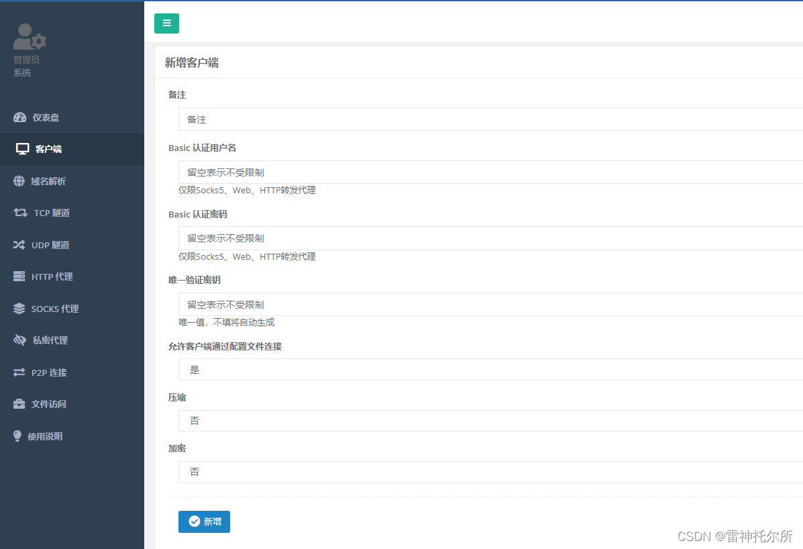The image size is (803, 549).
Task: Toggle the hamburger sidebar collapse button
Action: point(166,23)
